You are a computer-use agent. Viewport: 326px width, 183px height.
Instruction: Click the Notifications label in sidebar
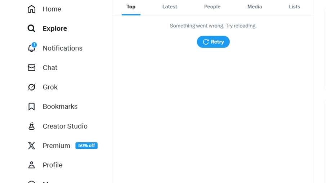pyautogui.click(x=63, y=48)
